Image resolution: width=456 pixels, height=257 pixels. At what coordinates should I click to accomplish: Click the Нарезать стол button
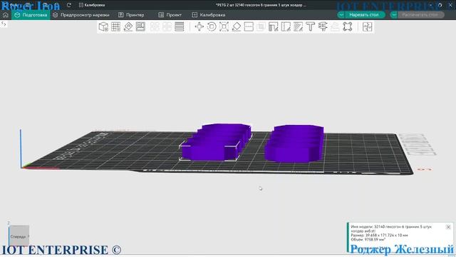[x=364, y=14]
